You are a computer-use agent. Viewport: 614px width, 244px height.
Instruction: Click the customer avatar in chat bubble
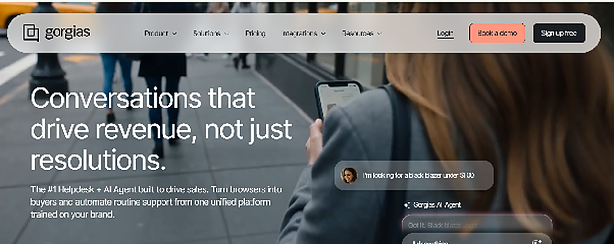pos(349,175)
